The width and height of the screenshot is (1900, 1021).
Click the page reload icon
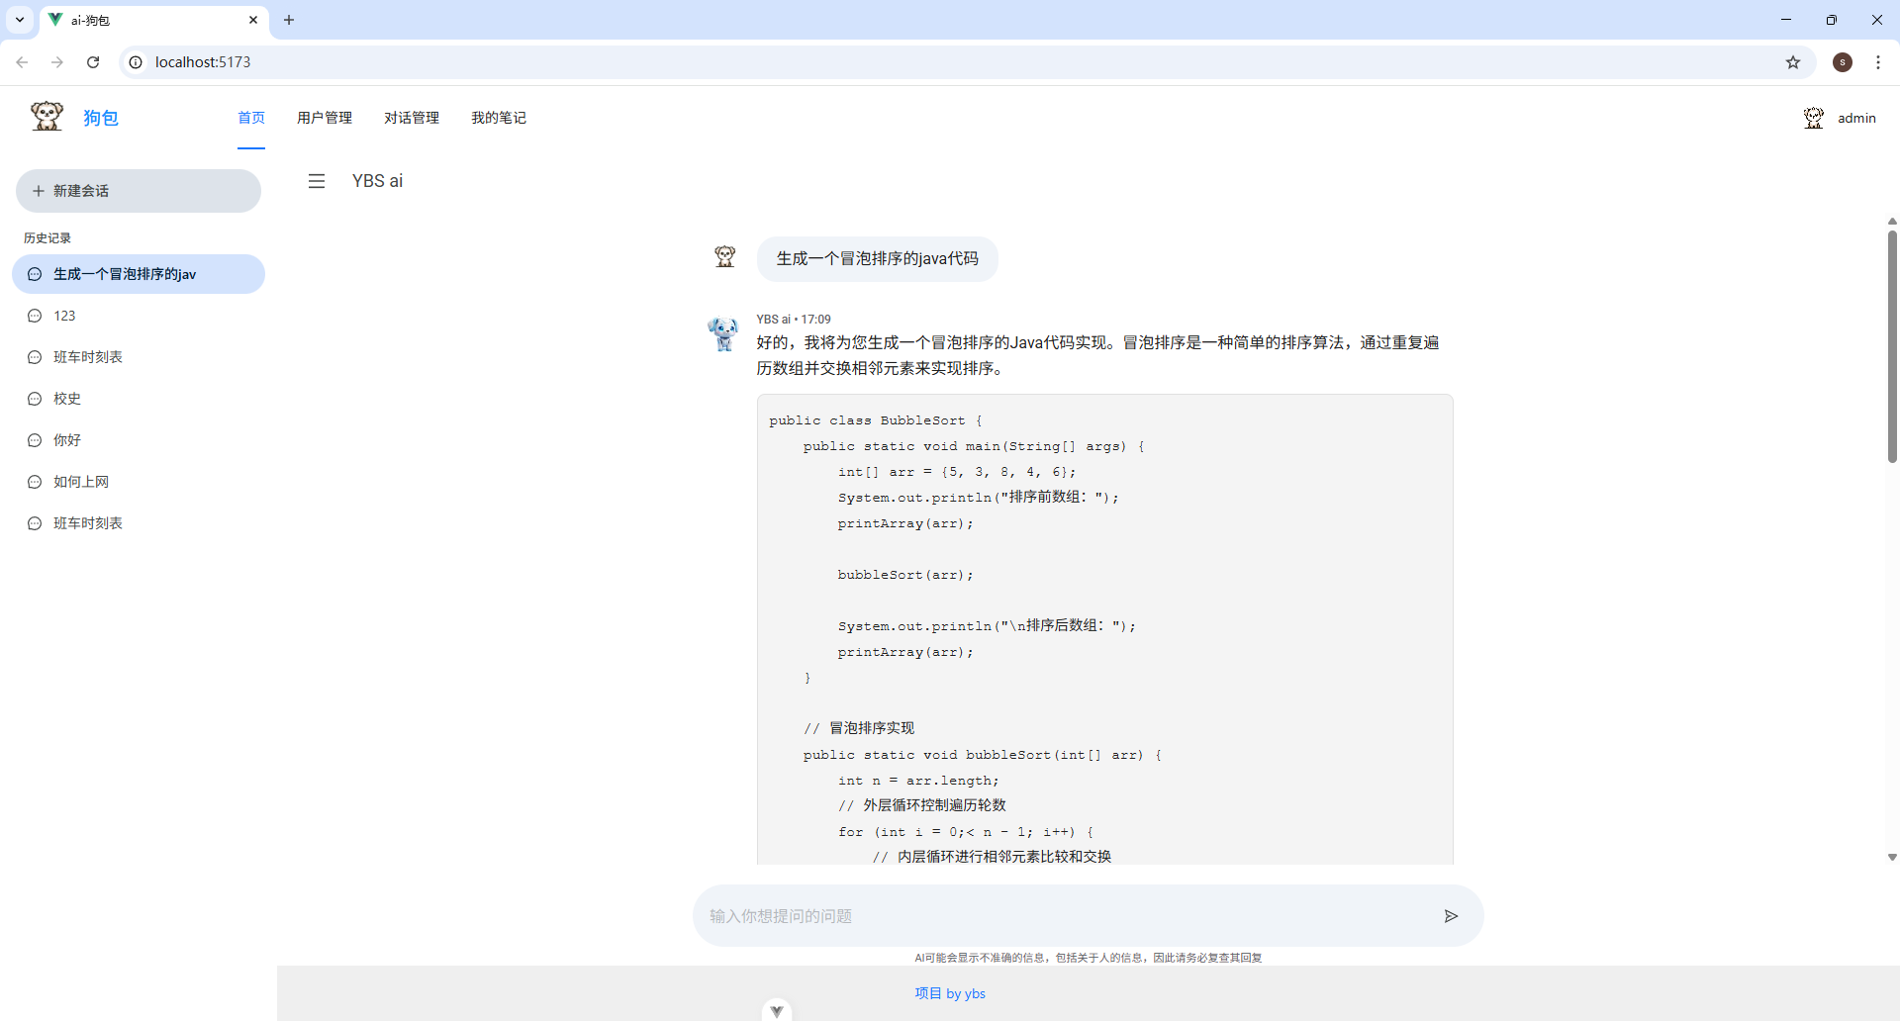click(92, 61)
